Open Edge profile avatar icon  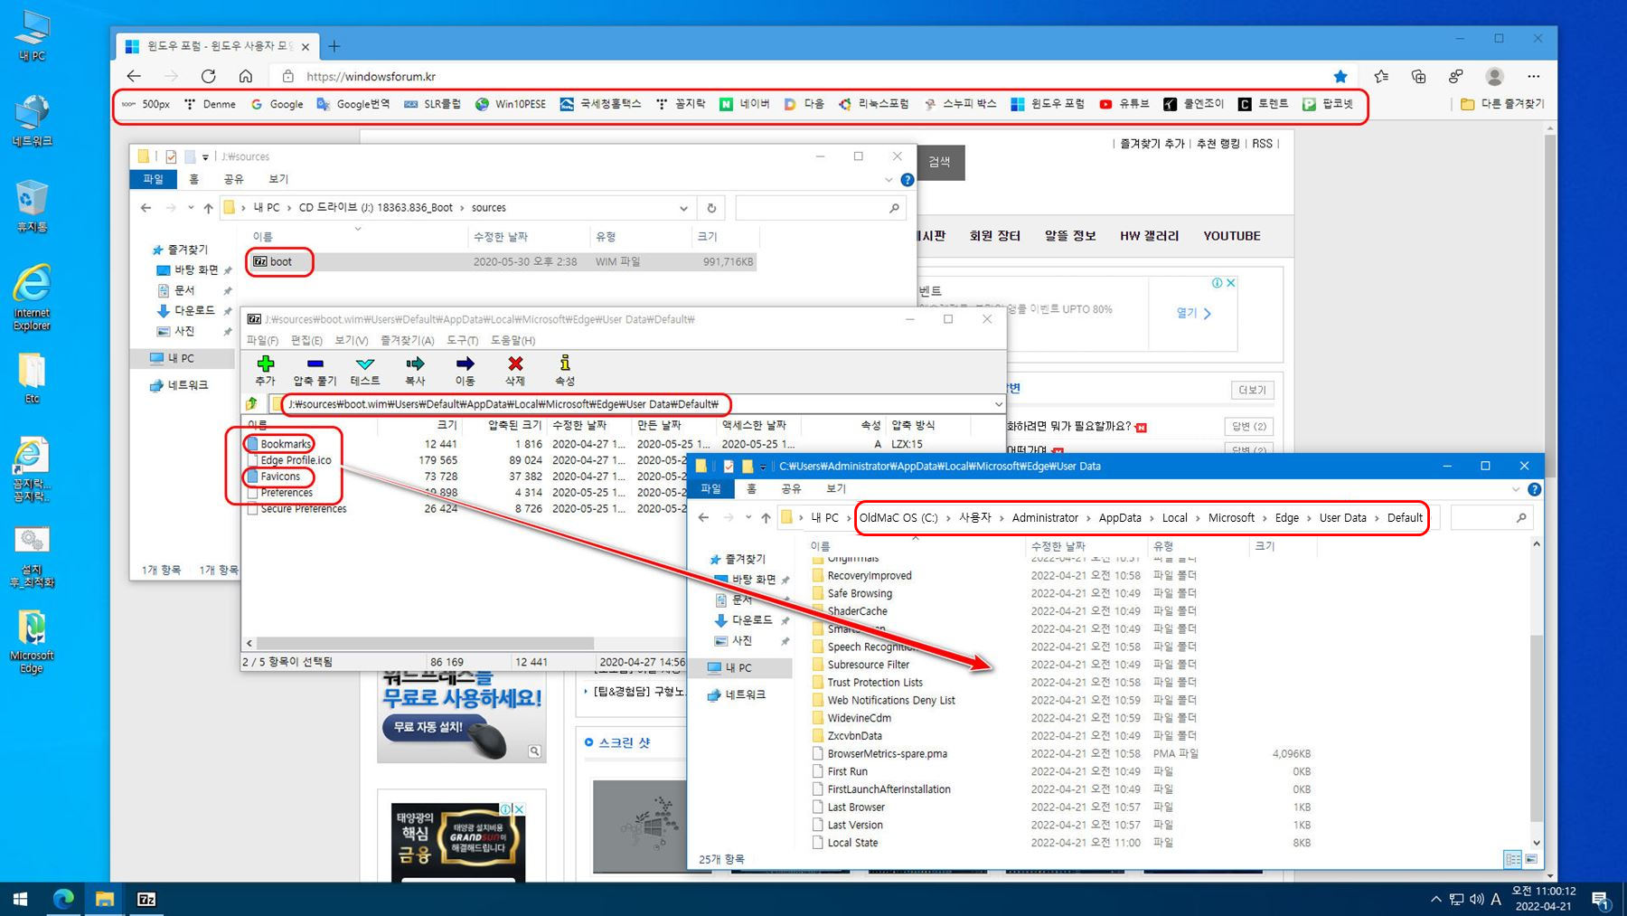(x=1495, y=76)
